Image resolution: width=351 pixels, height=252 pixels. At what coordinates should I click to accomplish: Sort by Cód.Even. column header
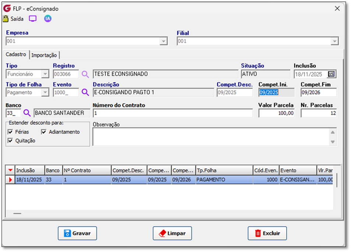pyautogui.click(x=266, y=170)
